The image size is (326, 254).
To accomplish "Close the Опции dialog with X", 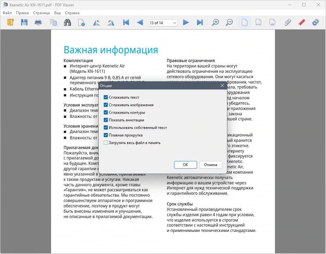I will point(222,85).
